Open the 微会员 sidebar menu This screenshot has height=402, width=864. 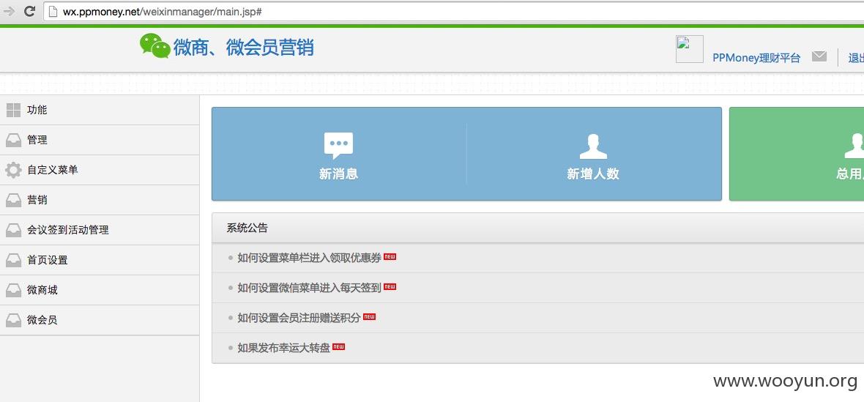(x=100, y=320)
